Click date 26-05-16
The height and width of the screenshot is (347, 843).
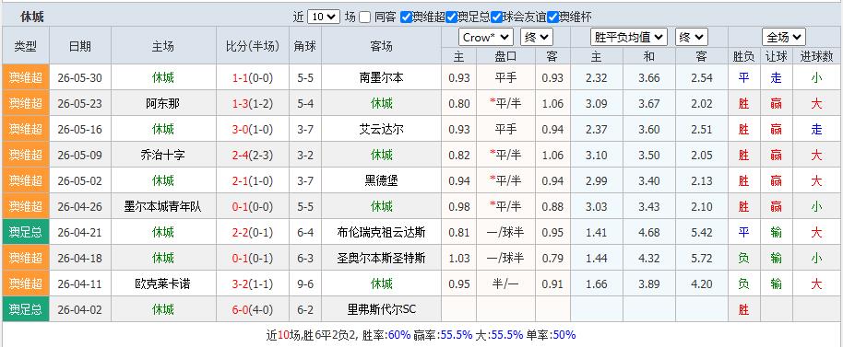[x=80, y=129]
